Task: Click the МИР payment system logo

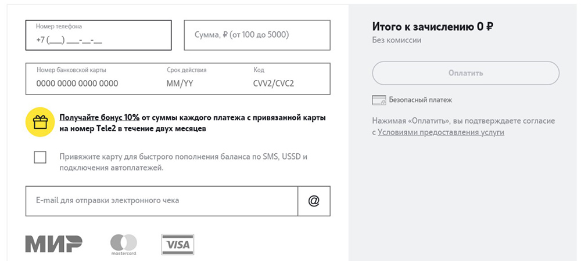Action: [x=53, y=244]
